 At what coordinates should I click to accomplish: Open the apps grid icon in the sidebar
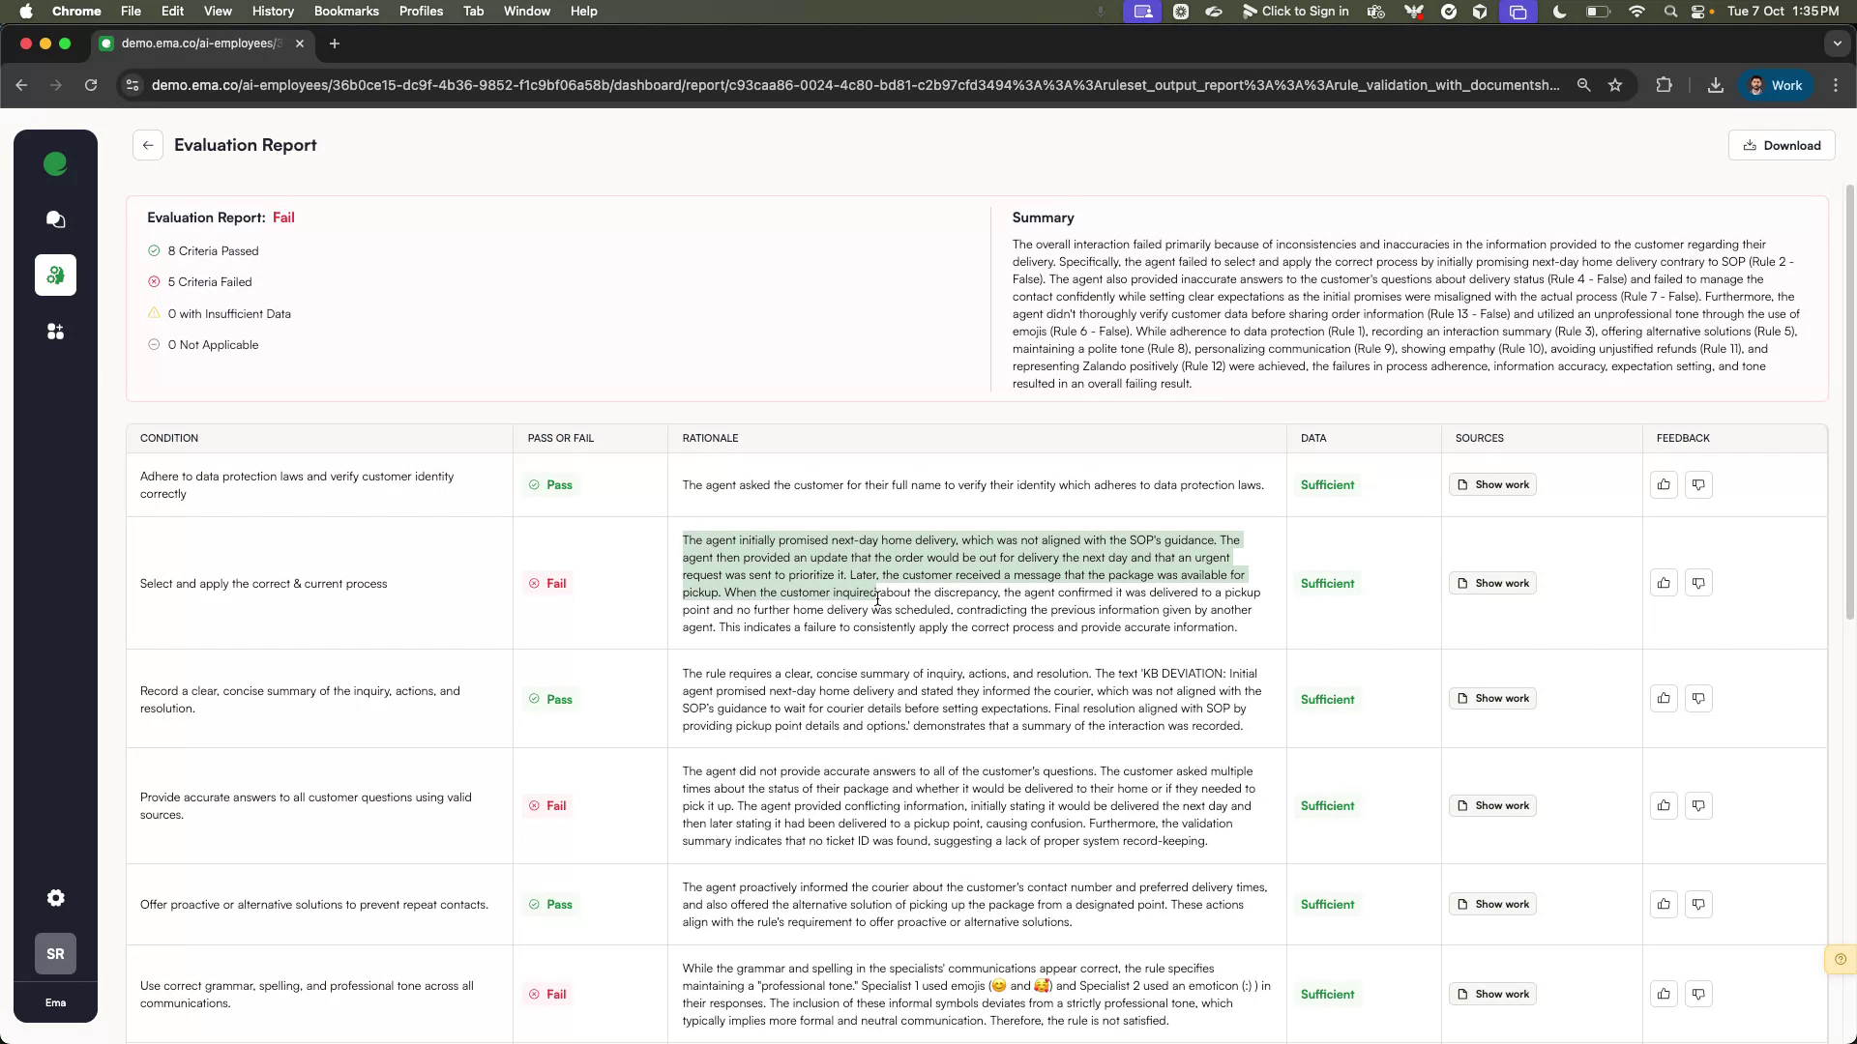[x=55, y=332]
